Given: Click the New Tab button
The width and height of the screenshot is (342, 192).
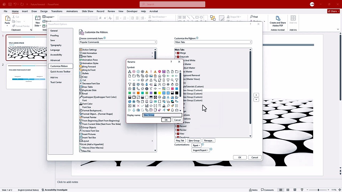Looking at the screenshot, I should point(180,141).
